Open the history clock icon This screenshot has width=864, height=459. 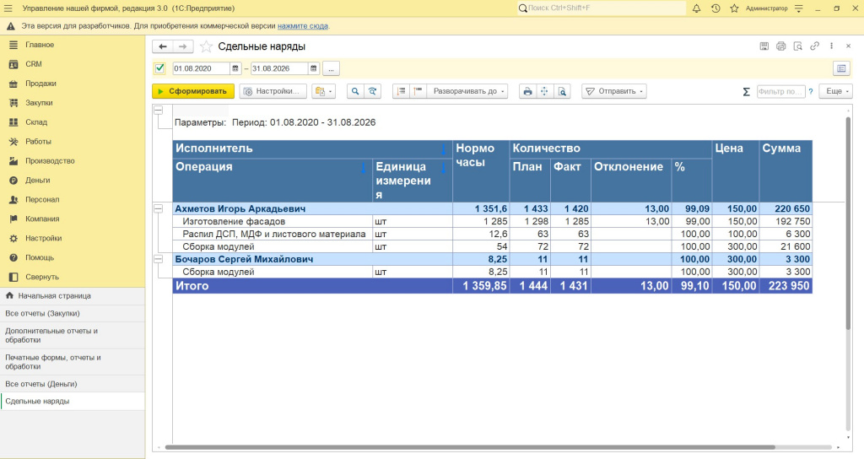[715, 8]
